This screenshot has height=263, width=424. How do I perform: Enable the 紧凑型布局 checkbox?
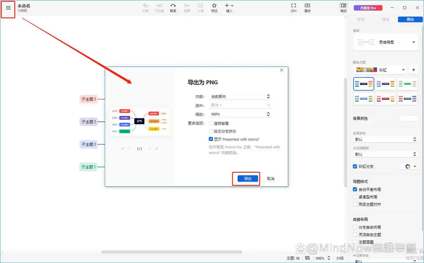pyautogui.click(x=355, y=197)
